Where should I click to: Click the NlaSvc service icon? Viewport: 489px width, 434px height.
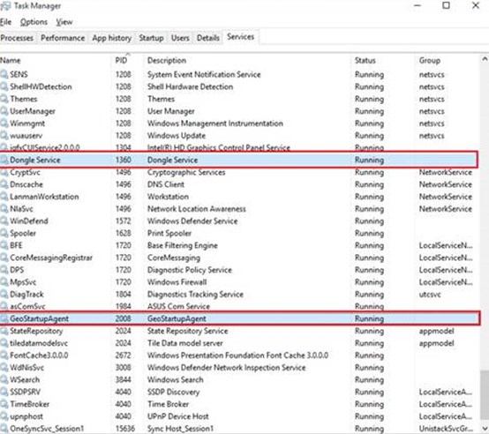[x=4, y=208]
